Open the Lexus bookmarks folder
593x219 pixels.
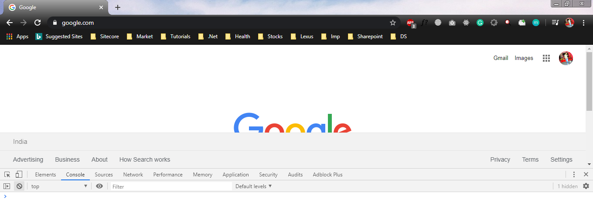point(302,36)
